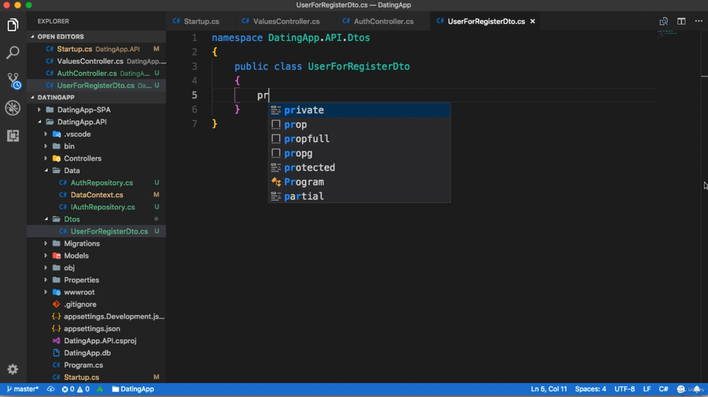Open AuthController.cs in Open Editors

(96, 73)
